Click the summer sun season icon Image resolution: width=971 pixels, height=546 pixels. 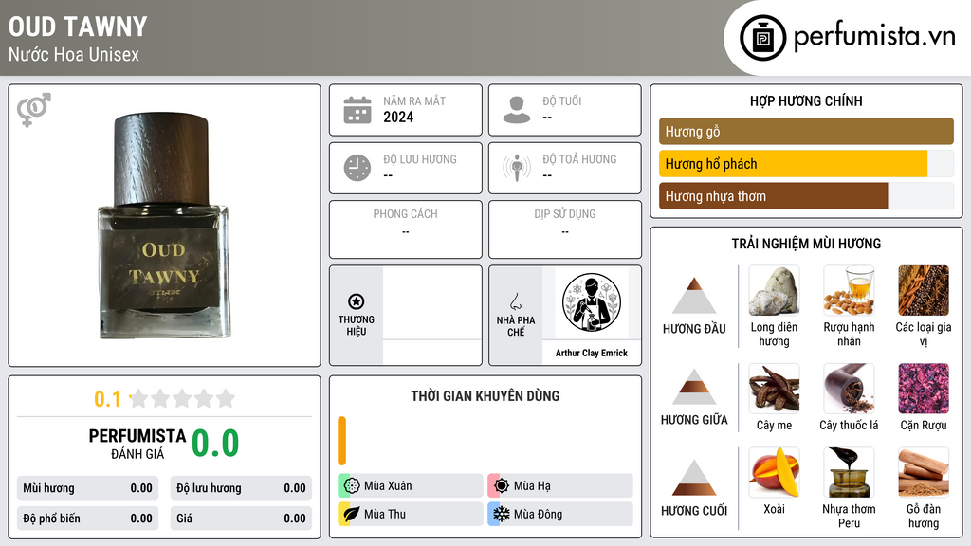pos(502,486)
